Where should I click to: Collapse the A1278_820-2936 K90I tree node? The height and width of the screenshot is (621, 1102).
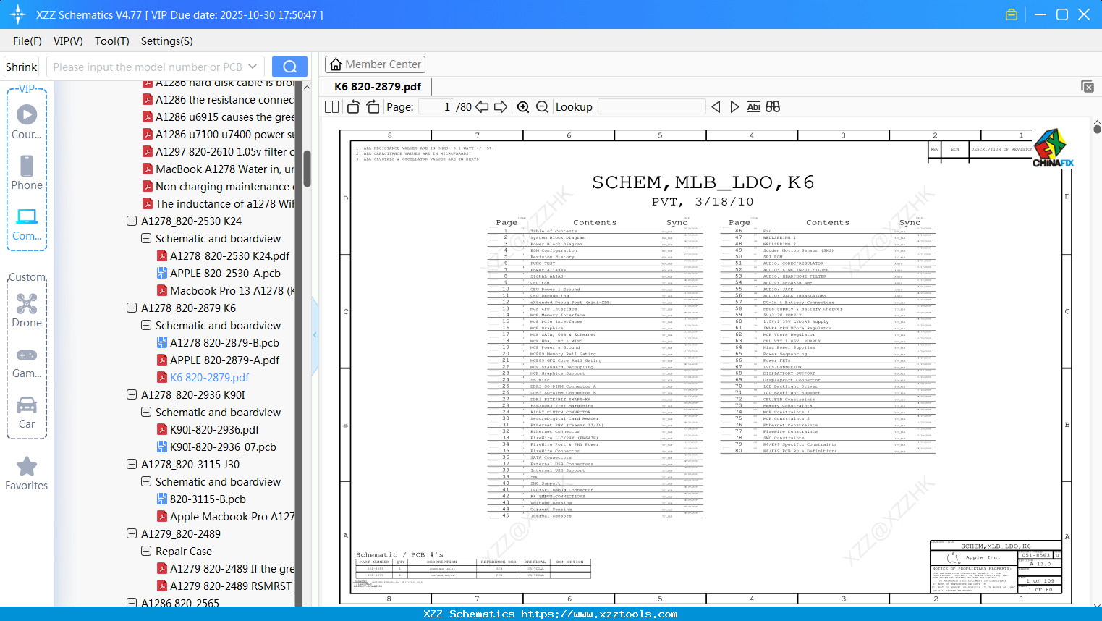click(132, 394)
